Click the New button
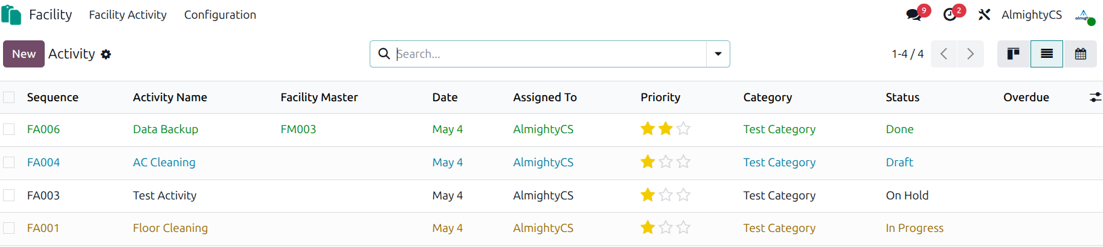The width and height of the screenshot is (1103, 247). click(24, 54)
